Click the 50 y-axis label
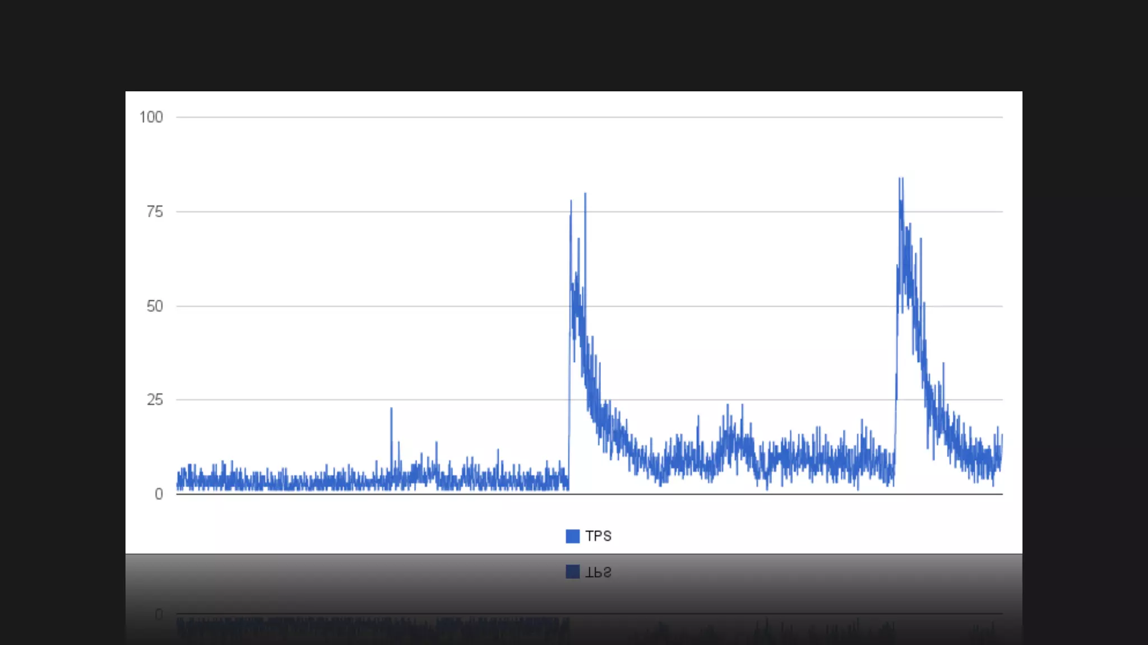 [x=155, y=306]
